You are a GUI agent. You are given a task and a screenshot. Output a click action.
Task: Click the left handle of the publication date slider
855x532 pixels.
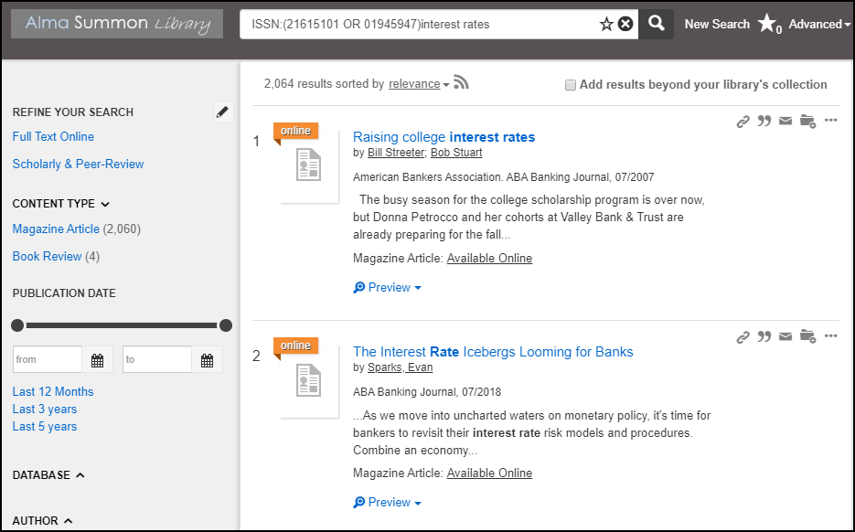coord(17,325)
